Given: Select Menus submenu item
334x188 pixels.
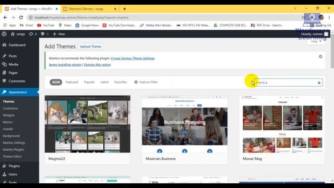Looking at the screenshot, I should pyautogui.click(x=8, y=122).
